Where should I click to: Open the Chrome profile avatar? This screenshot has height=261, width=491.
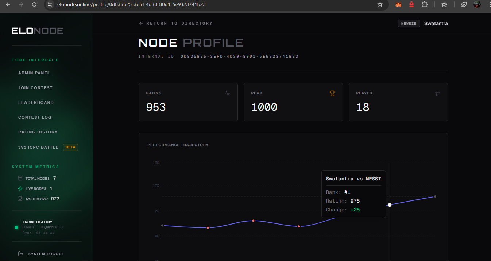[x=477, y=4]
